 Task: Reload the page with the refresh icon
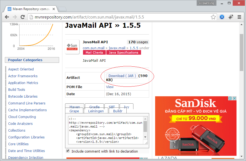(x=23, y=17)
